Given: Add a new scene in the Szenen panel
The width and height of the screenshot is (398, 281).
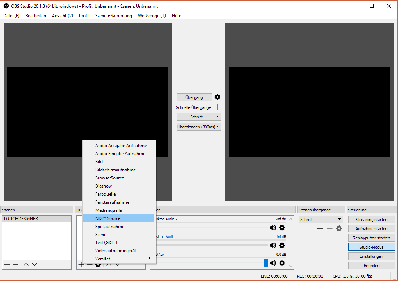Looking at the screenshot, I should pyautogui.click(x=7, y=264).
